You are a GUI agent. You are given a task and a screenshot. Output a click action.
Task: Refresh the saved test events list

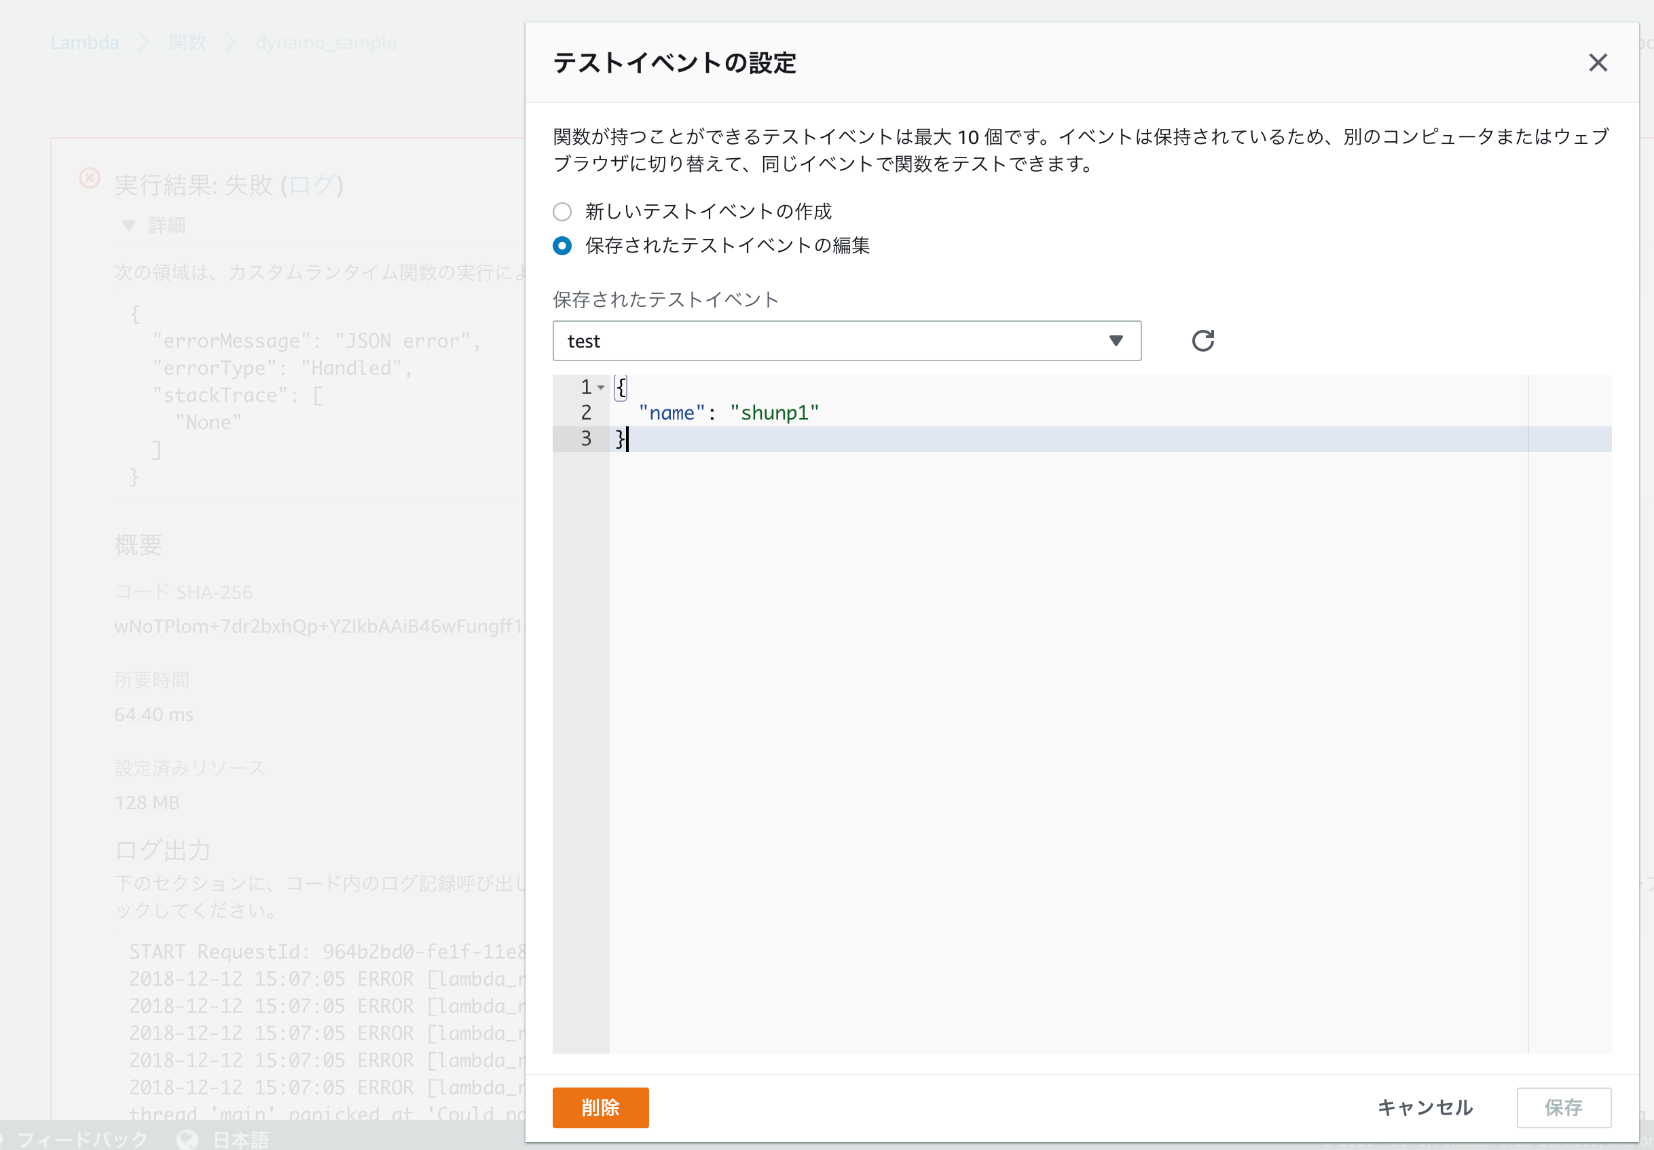(x=1202, y=341)
